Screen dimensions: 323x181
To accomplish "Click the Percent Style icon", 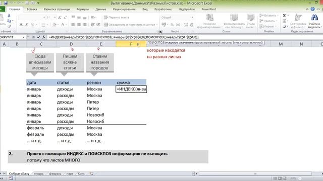I will coord(172,25).
